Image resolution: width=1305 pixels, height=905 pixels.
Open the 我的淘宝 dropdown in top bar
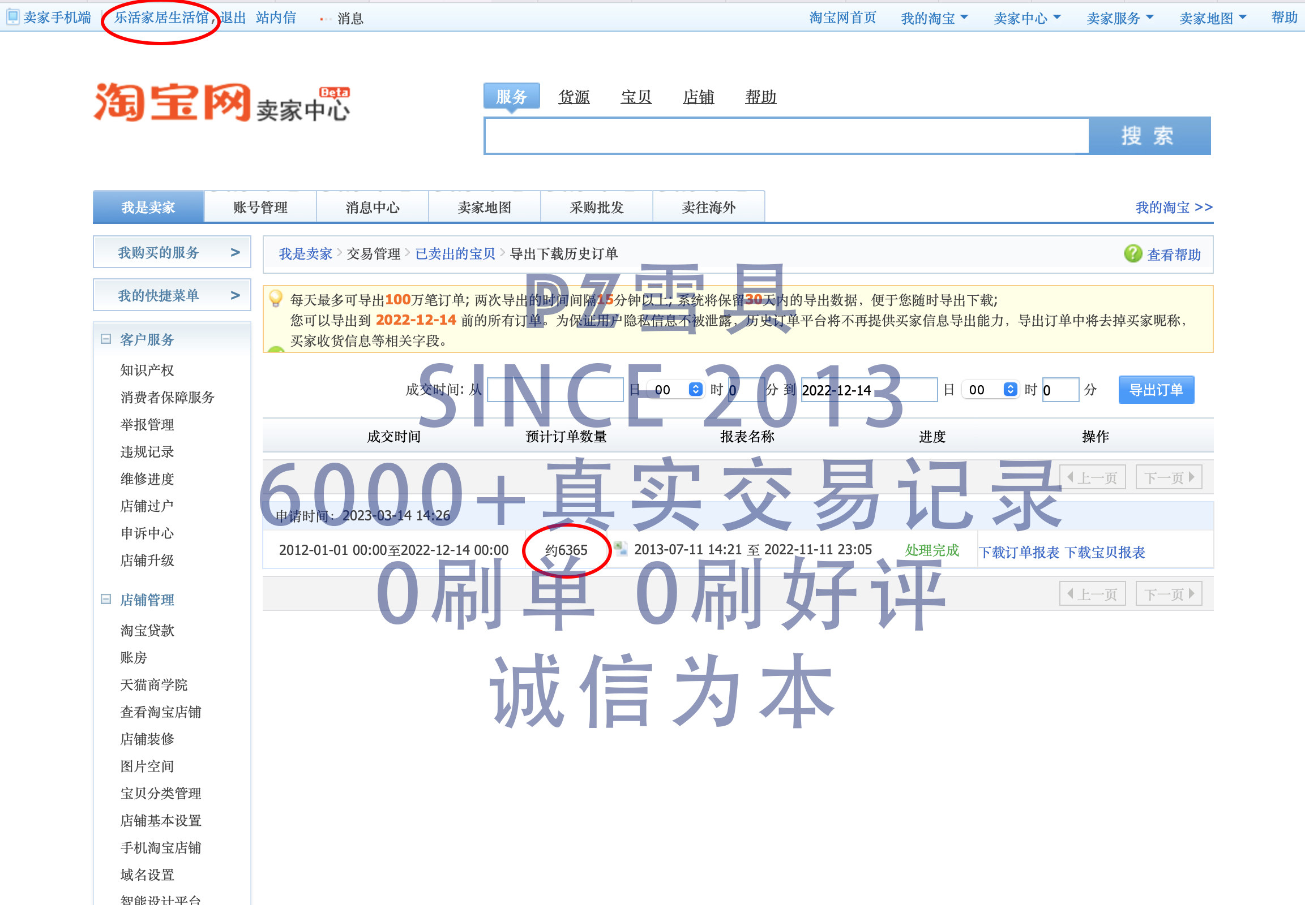934,18
